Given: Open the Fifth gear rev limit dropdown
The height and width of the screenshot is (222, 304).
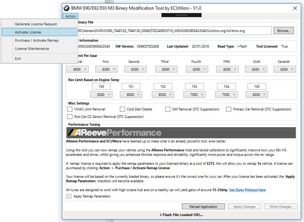Looking at the screenshot, I should [228, 69].
